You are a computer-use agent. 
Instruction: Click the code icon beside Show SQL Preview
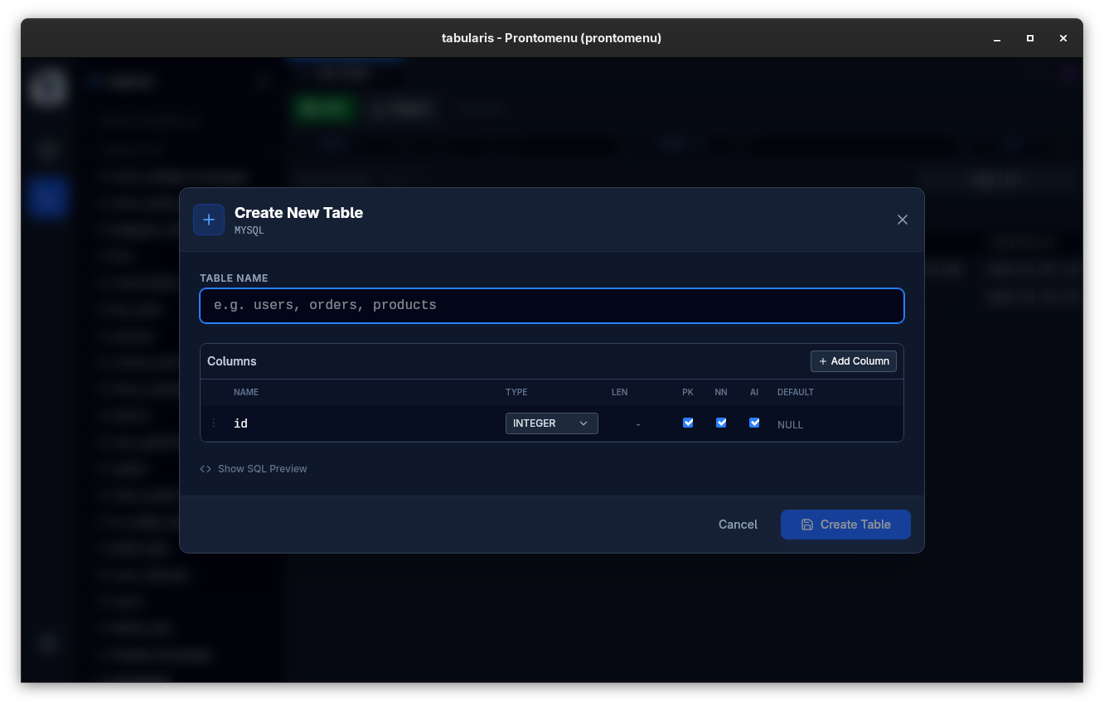pyautogui.click(x=205, y=468)
